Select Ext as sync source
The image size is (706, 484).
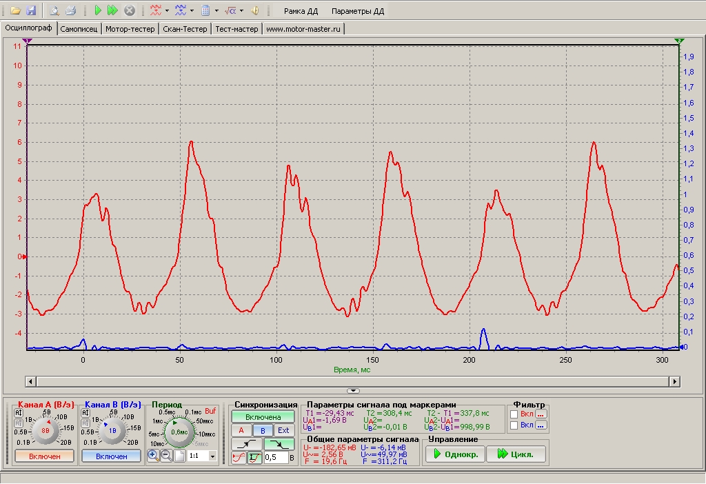[x=283, y=430]
